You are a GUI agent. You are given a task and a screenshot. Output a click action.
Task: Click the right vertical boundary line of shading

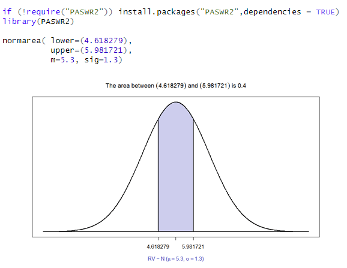tap(193, 175)
